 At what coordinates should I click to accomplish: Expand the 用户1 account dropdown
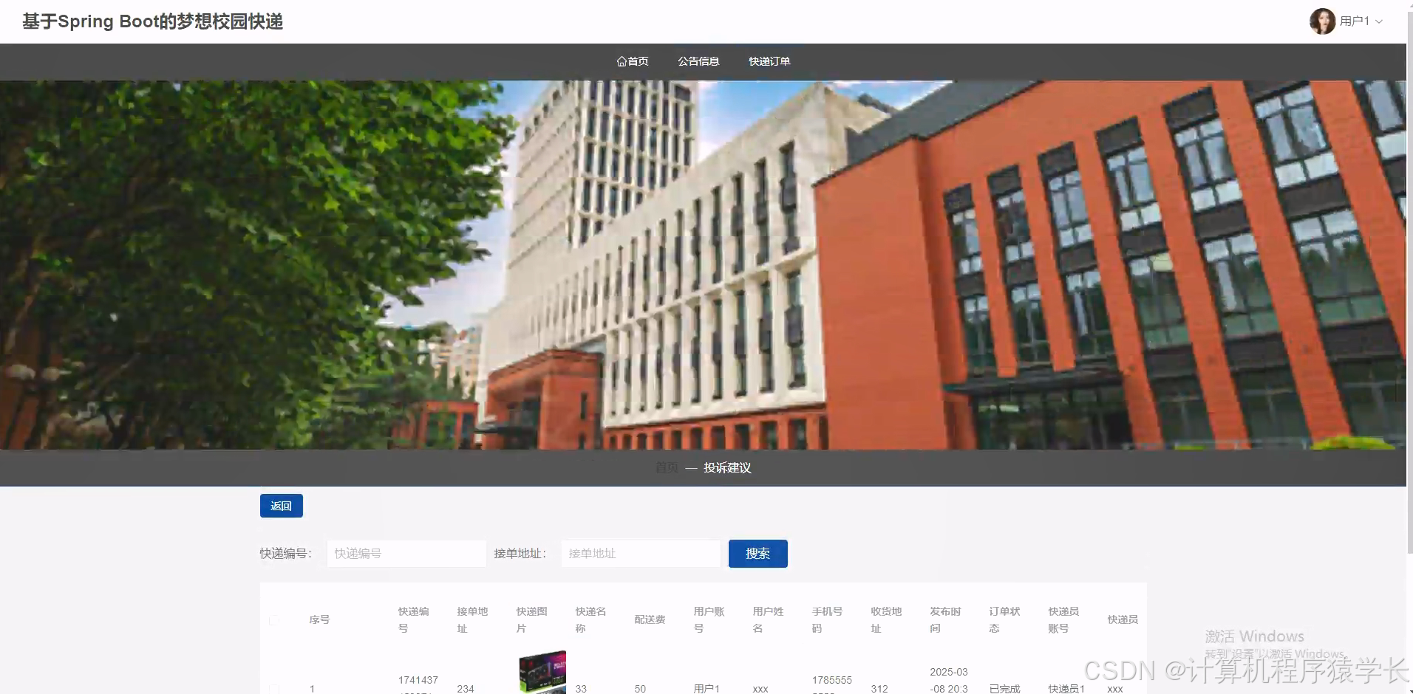pyautogui.click(x=1361, y=21)
